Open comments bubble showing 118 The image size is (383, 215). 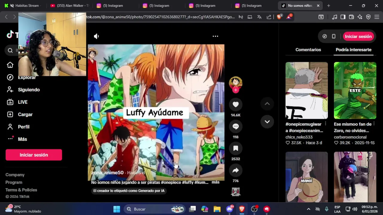[x=235, y=126]
